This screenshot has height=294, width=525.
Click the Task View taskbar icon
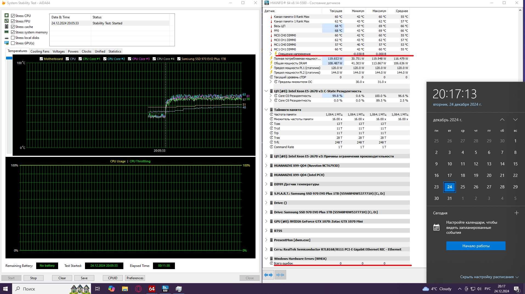click(x=97, y=289)
